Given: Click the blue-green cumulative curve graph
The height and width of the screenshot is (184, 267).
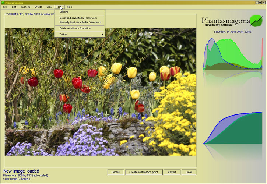Looking at the screenshot, I should tap(233, 128).
